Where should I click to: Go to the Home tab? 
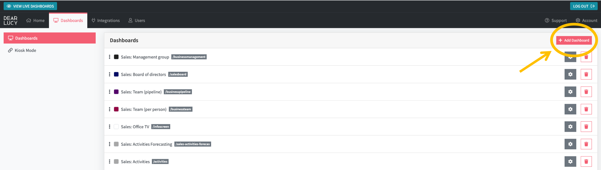[x=35, y=20]
